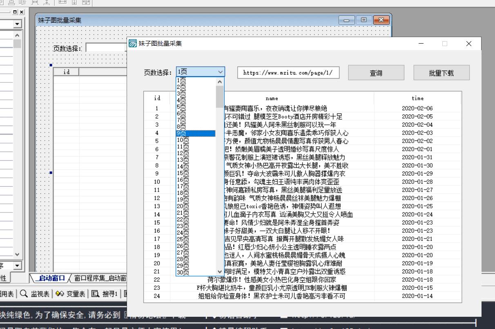Choose 25页 in the dropdown list
Image resolution: width=495 pixels, height=329 pixels.
[x=196, y=239]
